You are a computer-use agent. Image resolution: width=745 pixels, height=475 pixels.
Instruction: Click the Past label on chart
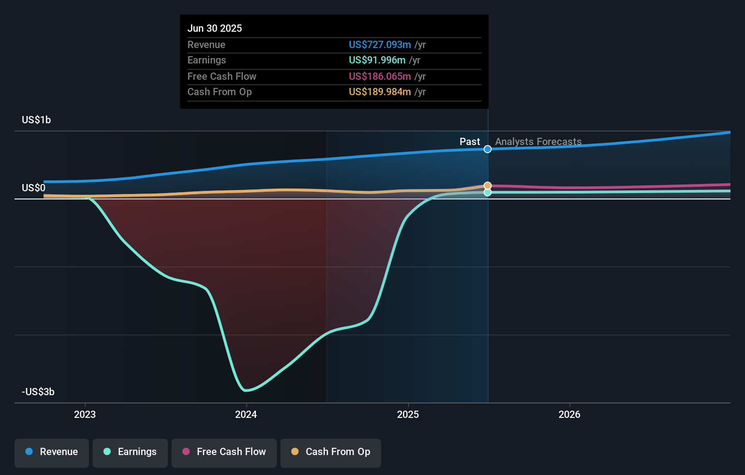point(470,141)
